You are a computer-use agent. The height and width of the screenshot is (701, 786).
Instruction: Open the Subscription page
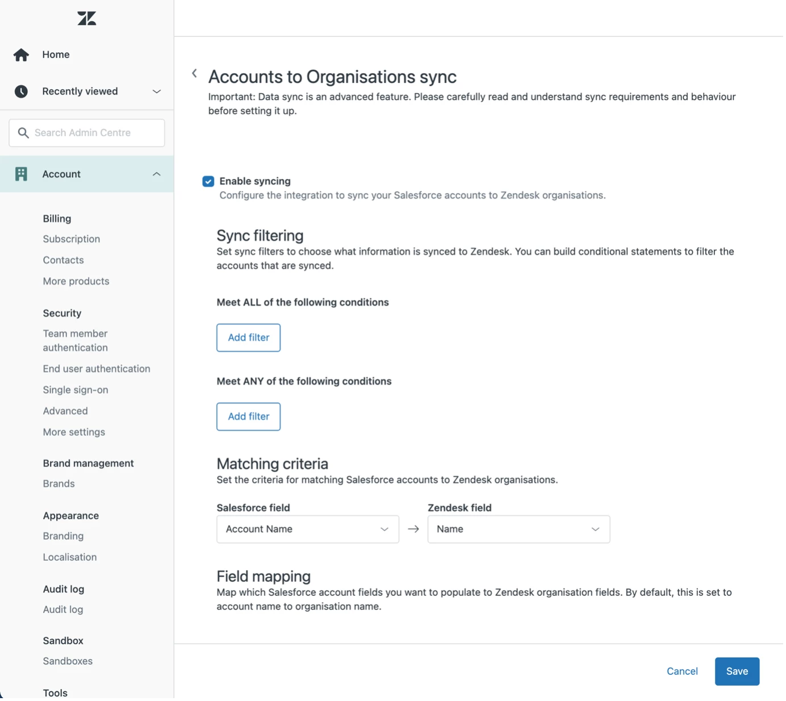point(72,239)
